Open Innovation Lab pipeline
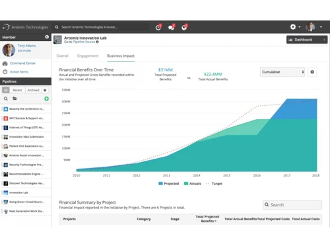 point(18,192)
